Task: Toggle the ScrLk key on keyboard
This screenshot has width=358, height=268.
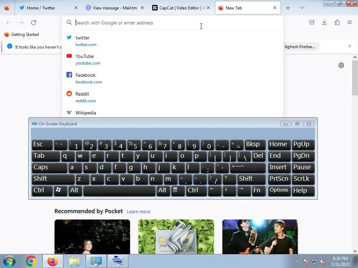Action: click(303, 179)
